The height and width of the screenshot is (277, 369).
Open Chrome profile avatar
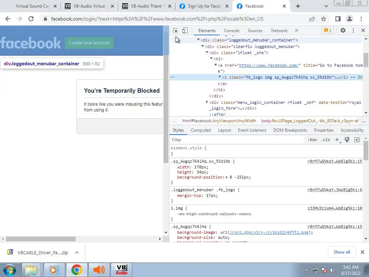click(350, 19)
